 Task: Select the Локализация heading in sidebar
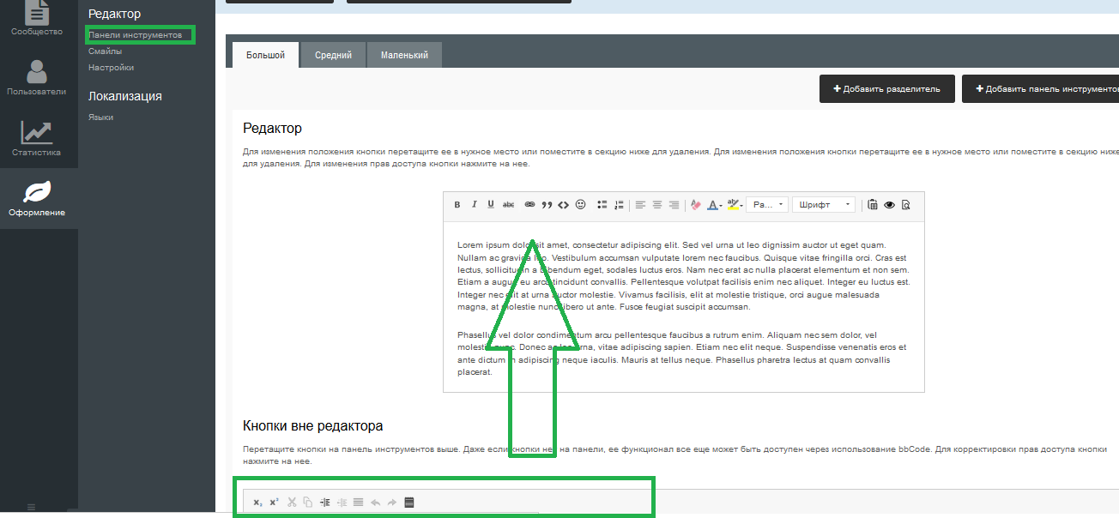click(125, 96)
